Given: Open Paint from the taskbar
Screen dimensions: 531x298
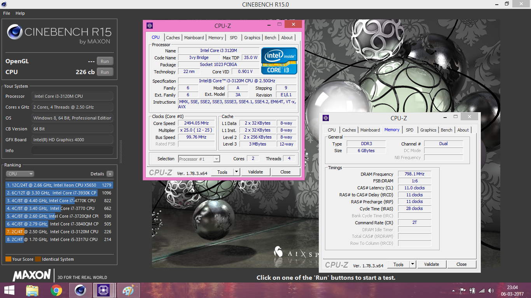Looking at the screenshot, I should point(128,290).
